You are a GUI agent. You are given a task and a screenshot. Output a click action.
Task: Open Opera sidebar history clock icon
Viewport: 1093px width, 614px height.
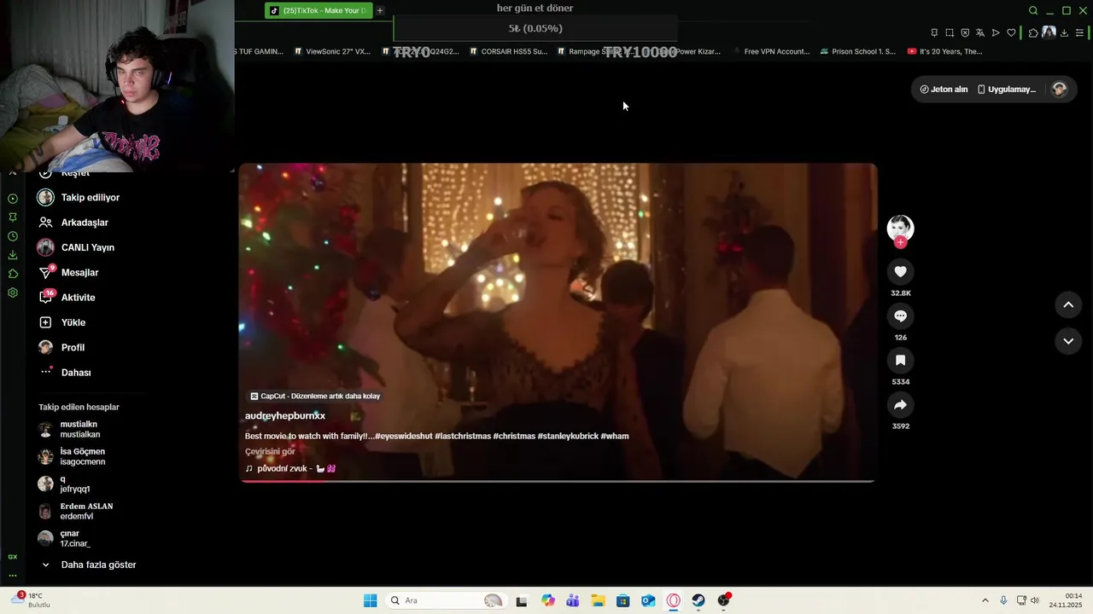13,236
